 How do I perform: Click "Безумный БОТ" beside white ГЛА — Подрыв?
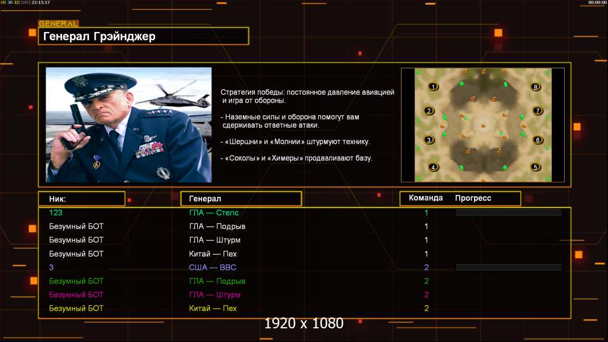pyautogui.click(x=76, y=226)
